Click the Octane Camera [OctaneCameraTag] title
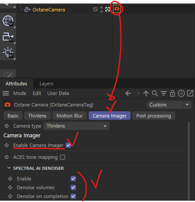195x202 pixels. click(54, 105)
